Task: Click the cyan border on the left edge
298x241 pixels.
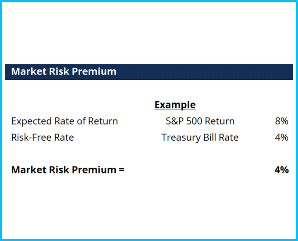Action: pos(1,120)
